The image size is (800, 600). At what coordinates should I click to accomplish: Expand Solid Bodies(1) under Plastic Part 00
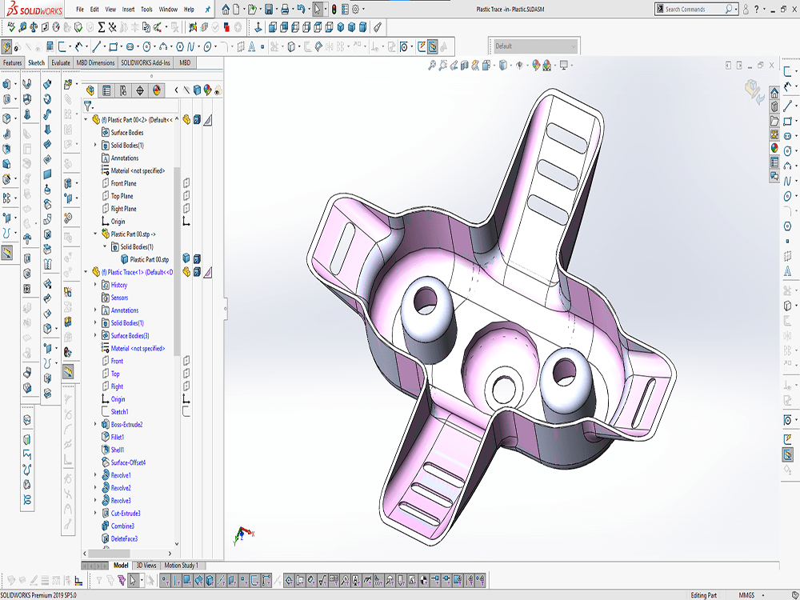pos(95,146)
